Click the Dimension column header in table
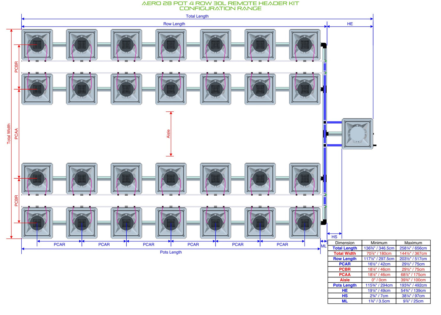This screenshot has height=315, width=441. (x=345, y=243)
